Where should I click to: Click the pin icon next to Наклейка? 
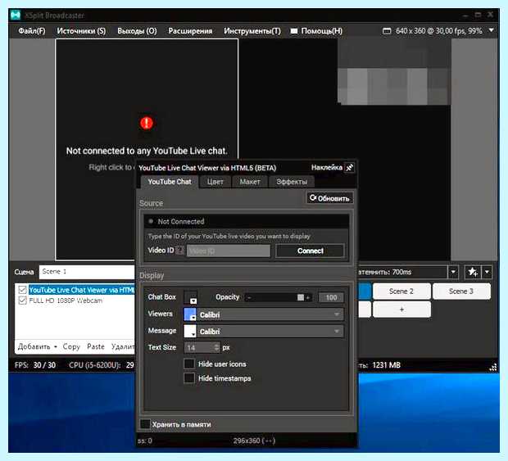(349, 168)
